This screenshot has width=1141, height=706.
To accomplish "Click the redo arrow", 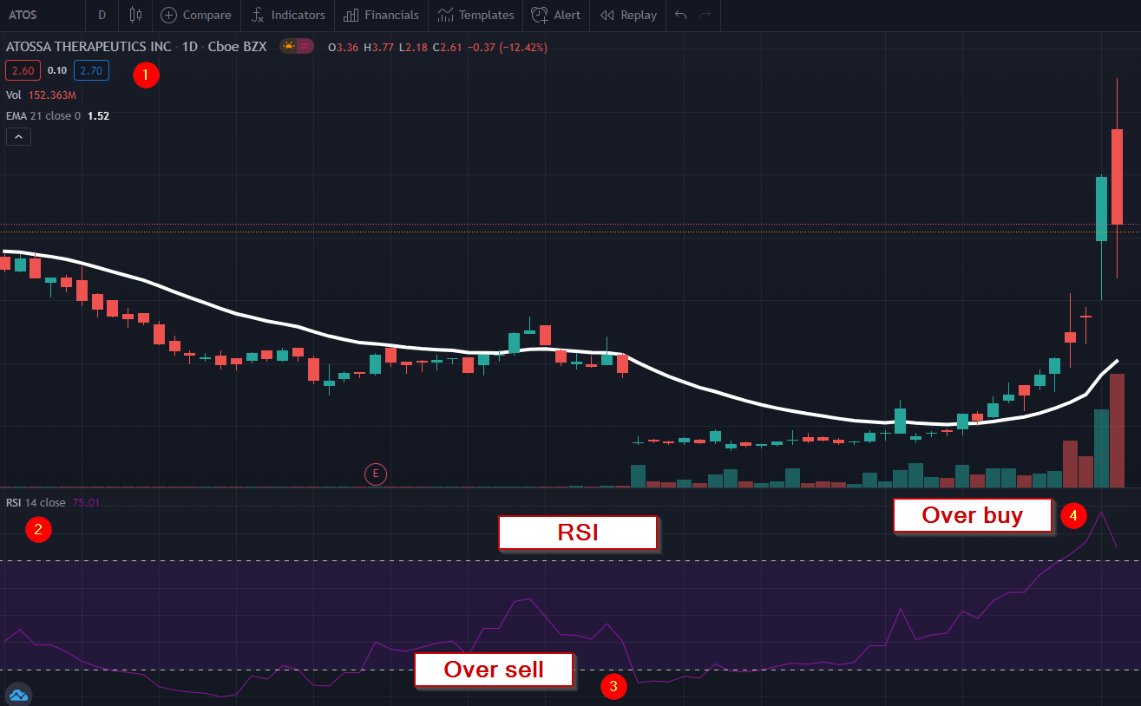I will (x=705, y=15).
